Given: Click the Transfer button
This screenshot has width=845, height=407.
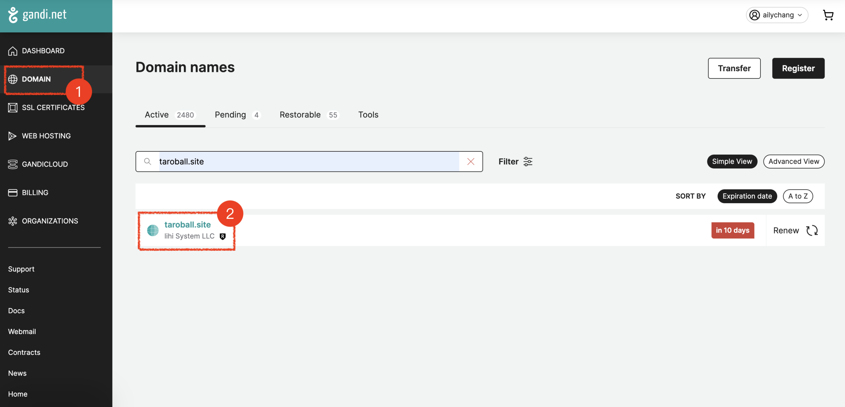Looking at the screenshot, I should click(x=734, y=68).
